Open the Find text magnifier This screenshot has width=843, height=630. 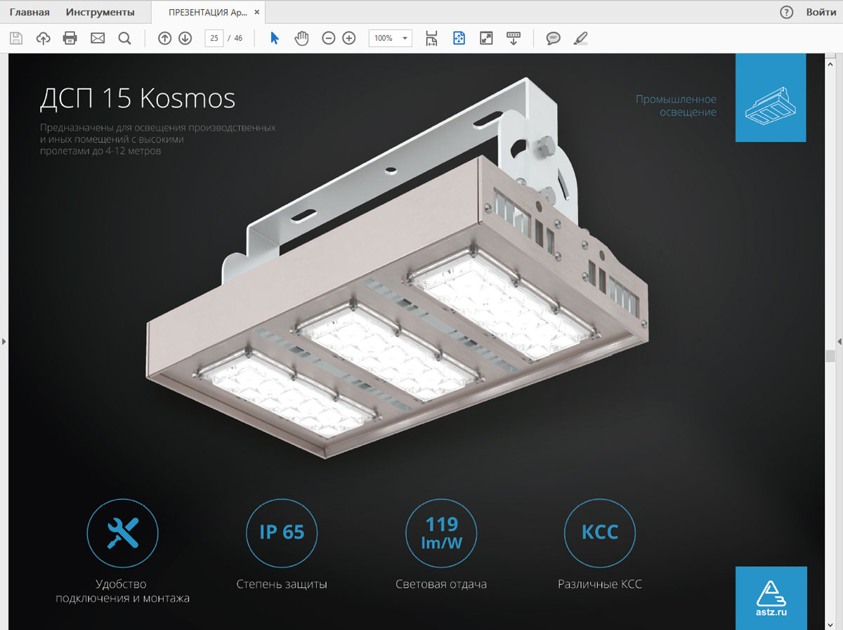(x=125, y=39)
